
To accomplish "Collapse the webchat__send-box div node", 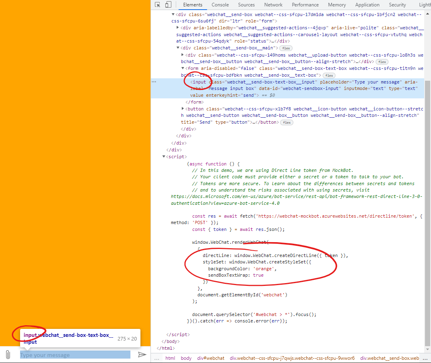I will coord(173,14).
